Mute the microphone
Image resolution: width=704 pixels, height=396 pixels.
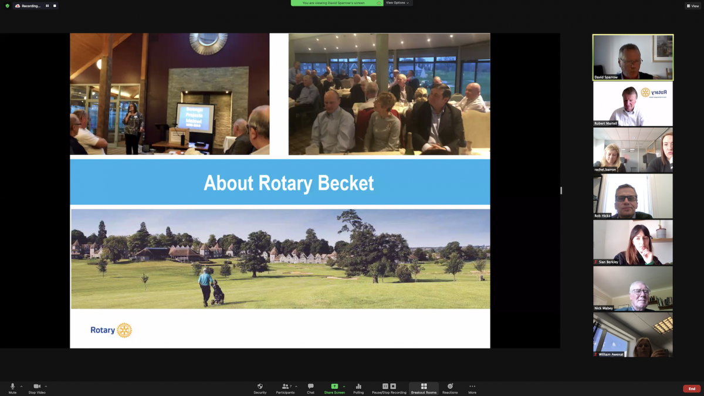coord(12,388)
